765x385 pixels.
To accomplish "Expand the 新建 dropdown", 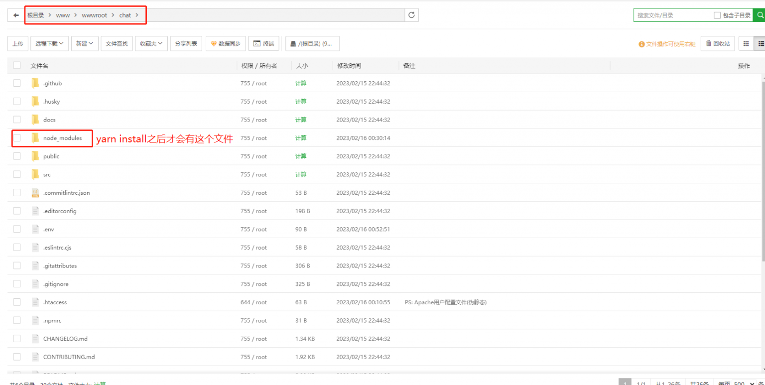I will tap(85, 43).
